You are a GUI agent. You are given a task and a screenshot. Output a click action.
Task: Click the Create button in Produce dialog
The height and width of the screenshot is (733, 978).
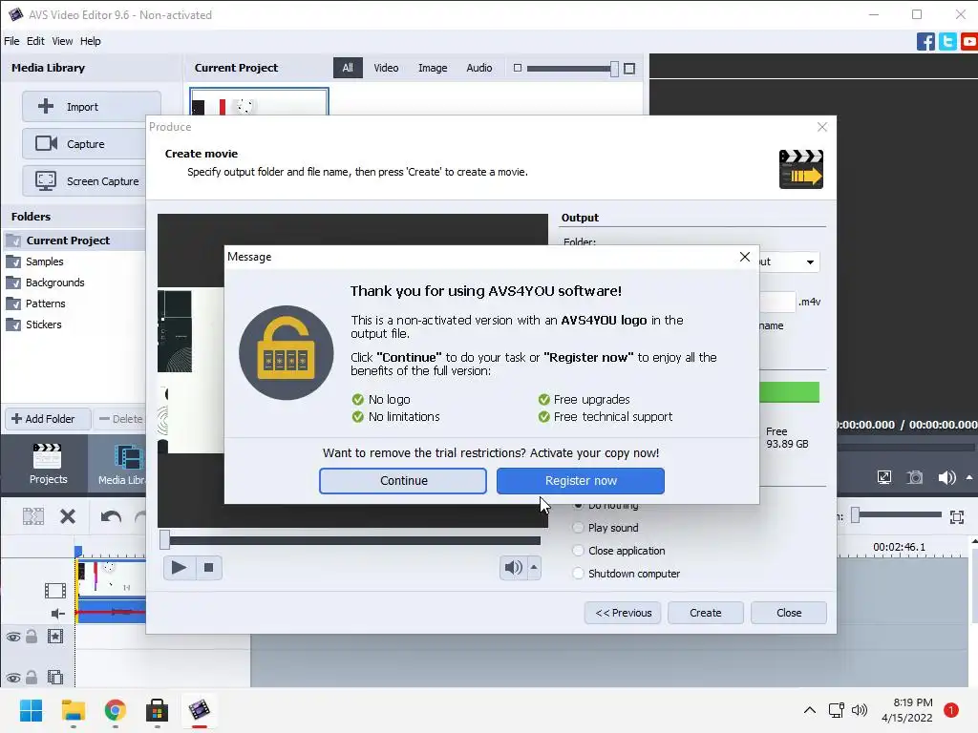tap(706, 613)
